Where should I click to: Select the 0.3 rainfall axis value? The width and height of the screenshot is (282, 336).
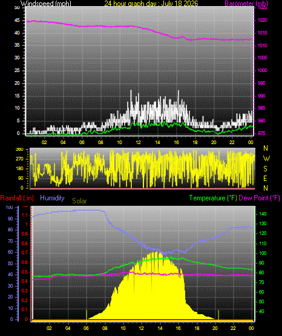point(25,291)
